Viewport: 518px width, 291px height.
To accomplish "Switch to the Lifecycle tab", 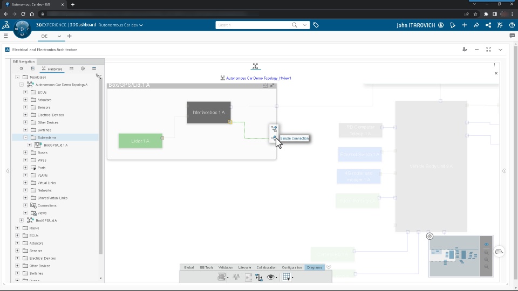I will [x=244, y=267].
